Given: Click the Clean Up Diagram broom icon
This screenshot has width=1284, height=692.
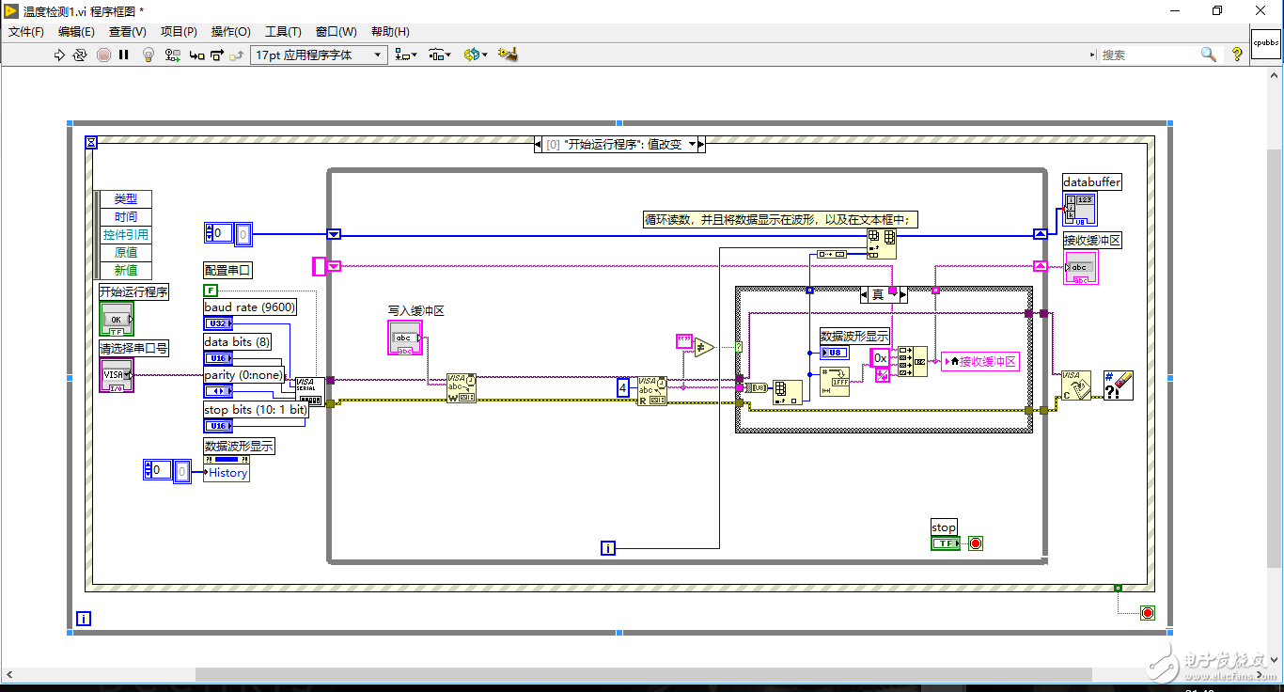Looking at the screenshot, I should point(509,55).
